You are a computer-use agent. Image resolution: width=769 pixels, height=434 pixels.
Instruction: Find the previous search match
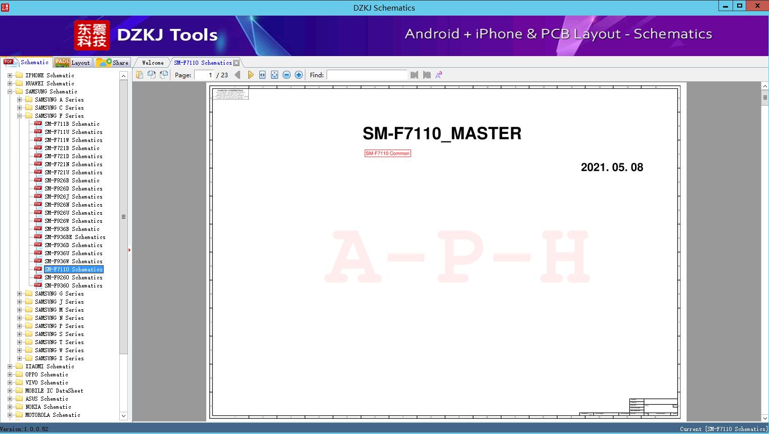coord(415,75)
